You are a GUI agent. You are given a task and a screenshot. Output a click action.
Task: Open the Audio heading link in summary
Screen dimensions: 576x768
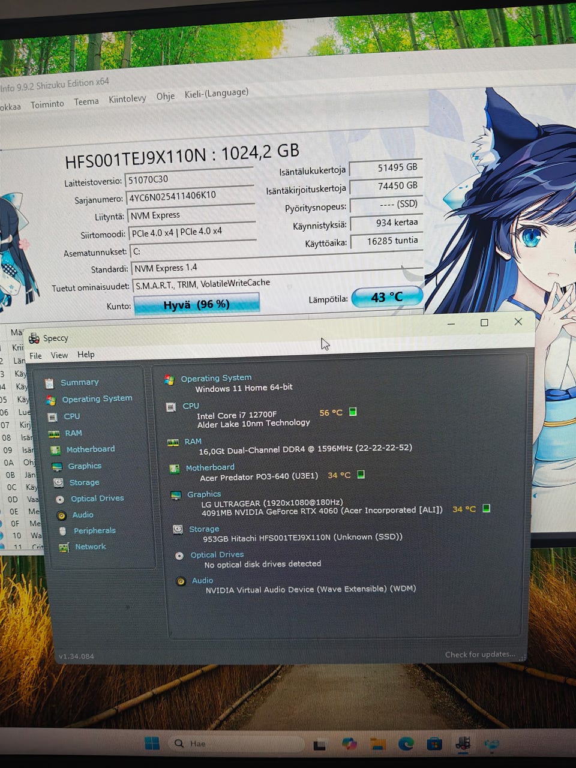click(202, 581)
